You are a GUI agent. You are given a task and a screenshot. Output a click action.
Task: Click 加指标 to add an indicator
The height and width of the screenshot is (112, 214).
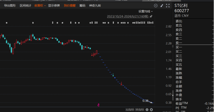tap(130, 110)
